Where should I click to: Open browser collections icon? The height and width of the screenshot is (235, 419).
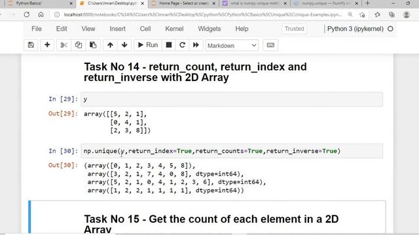(x=392, y=14)
